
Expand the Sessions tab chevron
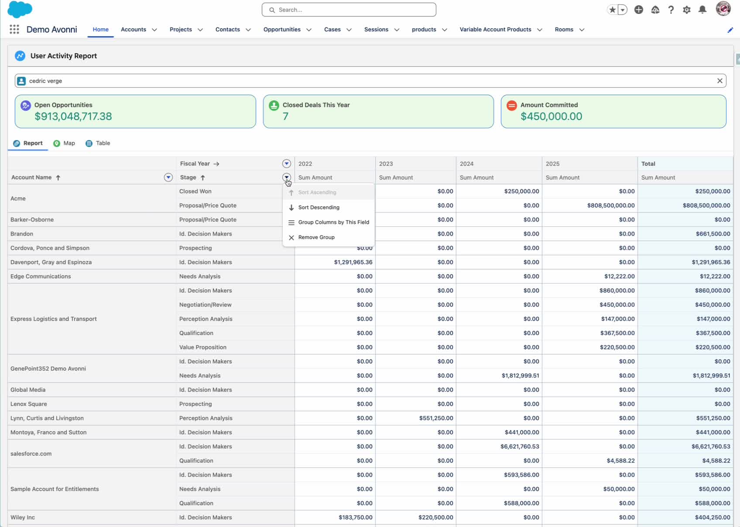pyautogui.click(x=397, y=30)
